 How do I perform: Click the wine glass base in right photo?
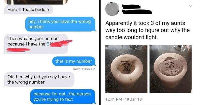tap(181, 48)
